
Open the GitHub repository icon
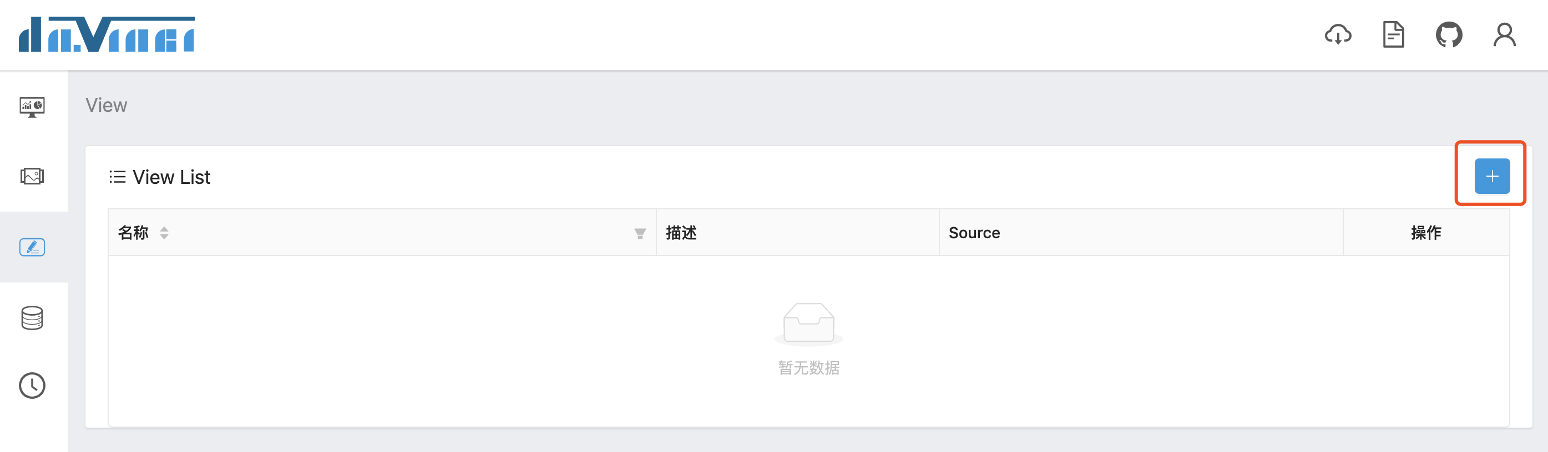(x=1448, y=35)
